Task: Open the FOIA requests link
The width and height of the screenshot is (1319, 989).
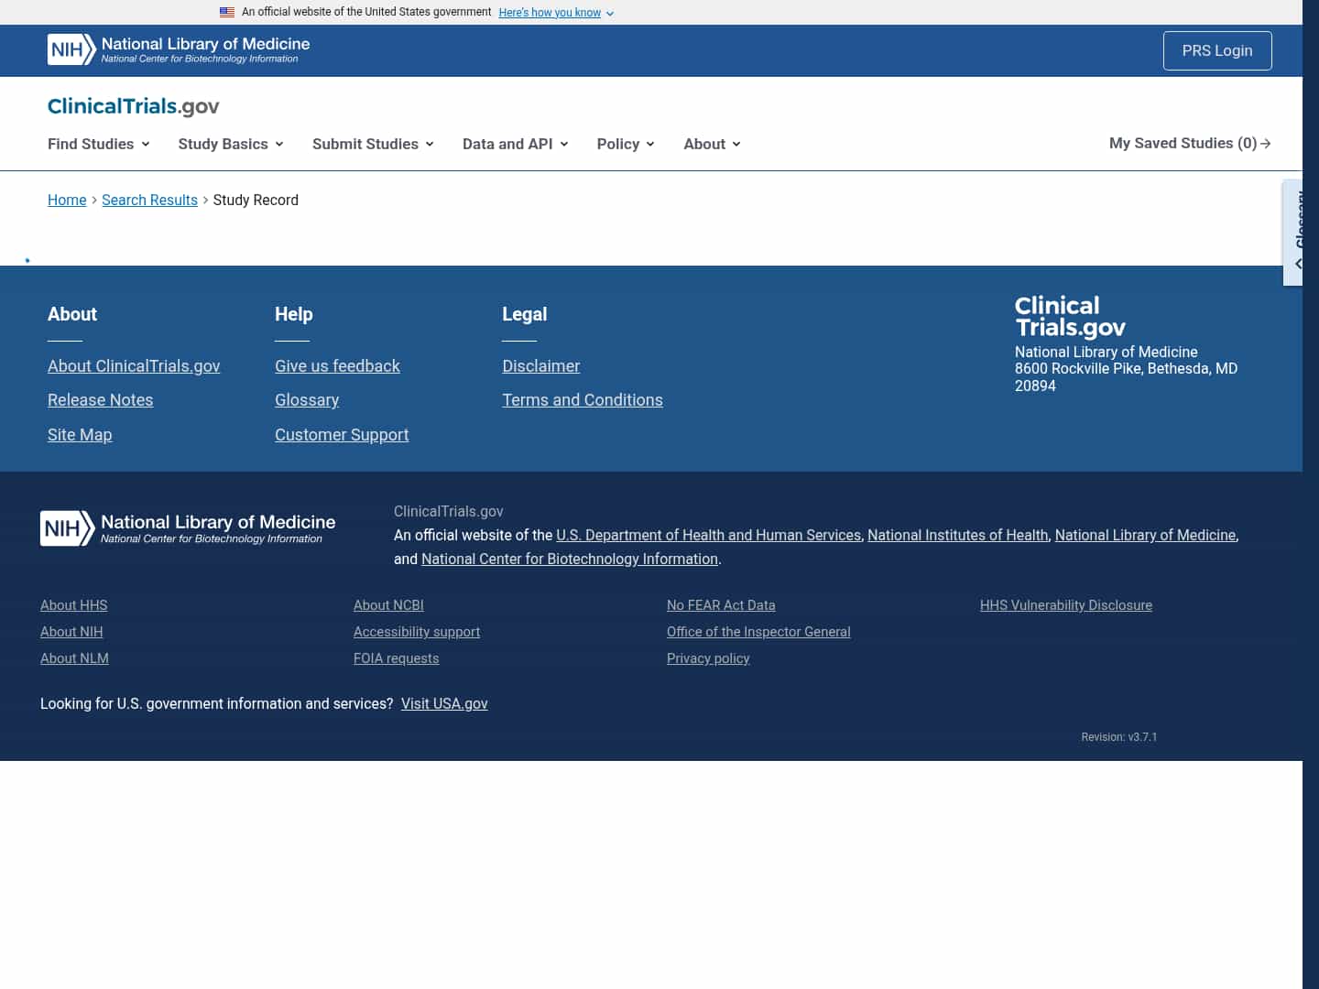Action: pos(397,658)
